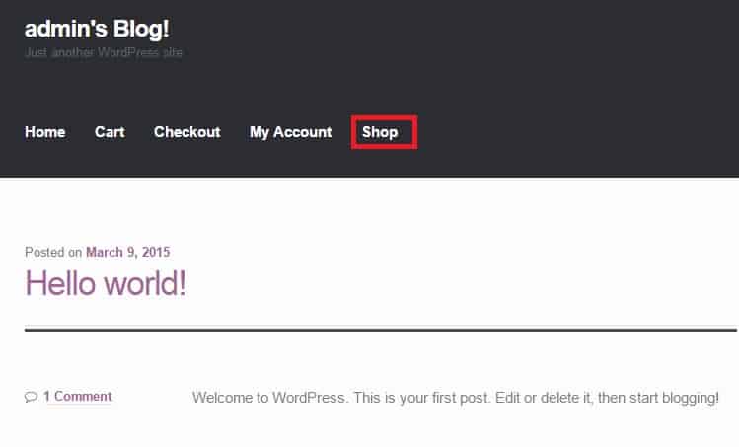Click the admin's Blog! site title
The width and height of the screenshot is (739, 447).
[97, 29]
